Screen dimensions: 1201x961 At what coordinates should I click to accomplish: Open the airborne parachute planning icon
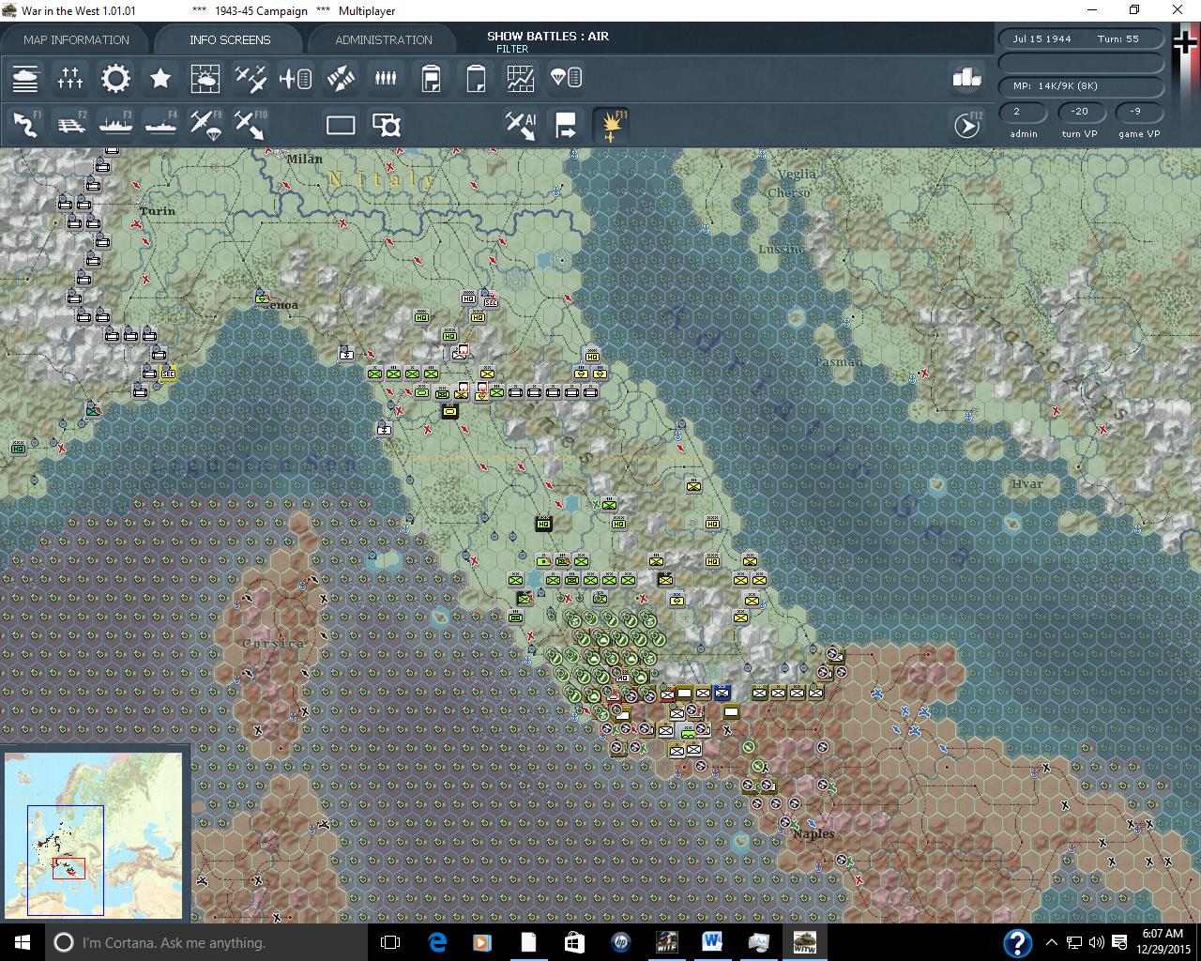pyautogui.click(x=566, y=78)
